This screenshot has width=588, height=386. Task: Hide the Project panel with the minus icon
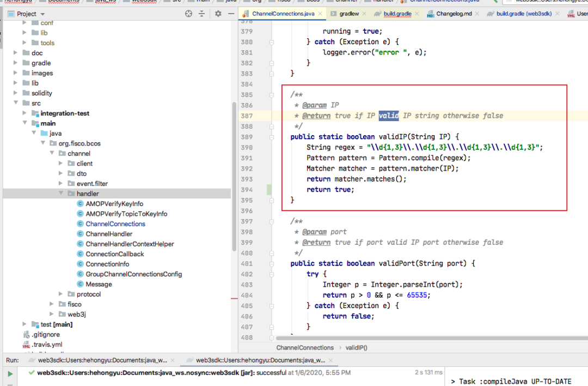click(x=231, y=14)
